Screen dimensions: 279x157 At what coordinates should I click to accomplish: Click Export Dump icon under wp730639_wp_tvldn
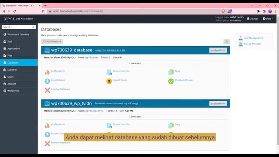47,134
